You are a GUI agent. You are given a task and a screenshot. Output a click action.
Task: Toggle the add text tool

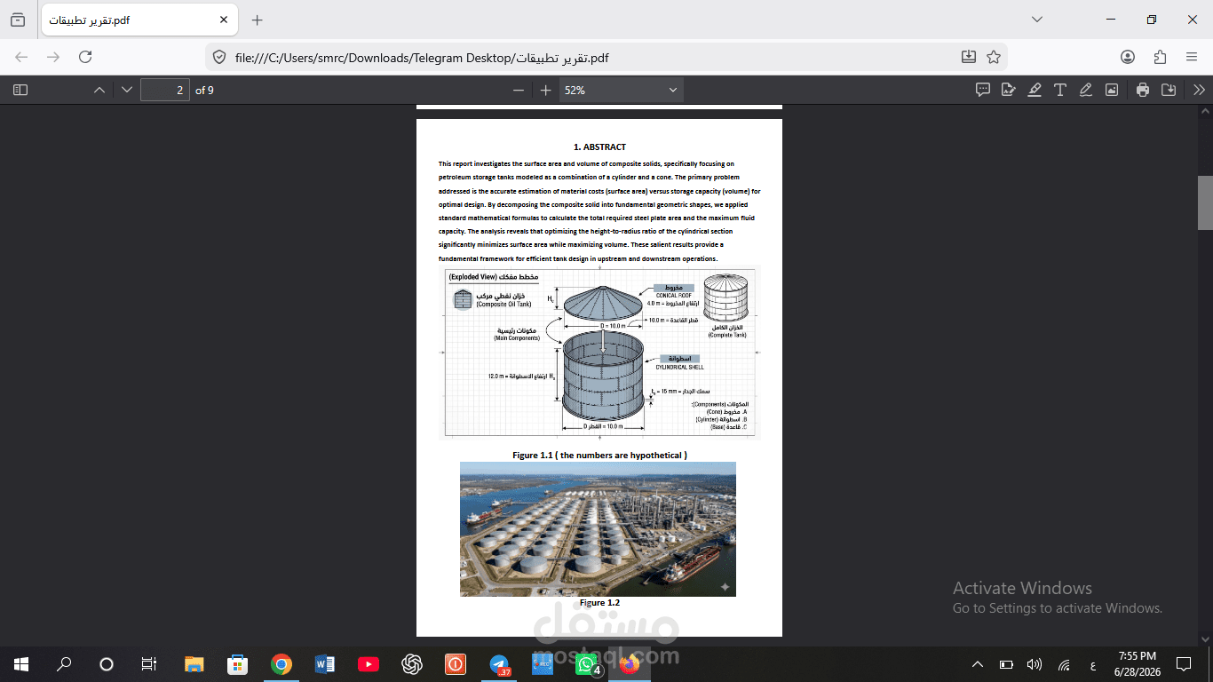(1059, 90)
